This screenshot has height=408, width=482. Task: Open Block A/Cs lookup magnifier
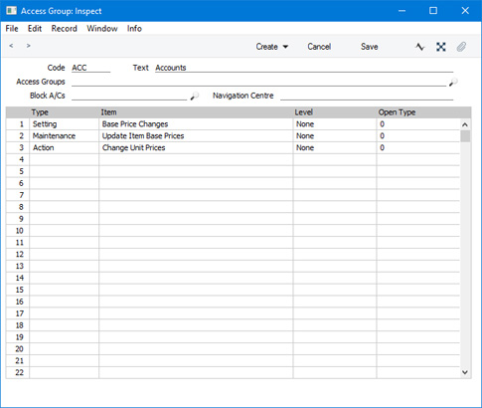click(195, 96)
